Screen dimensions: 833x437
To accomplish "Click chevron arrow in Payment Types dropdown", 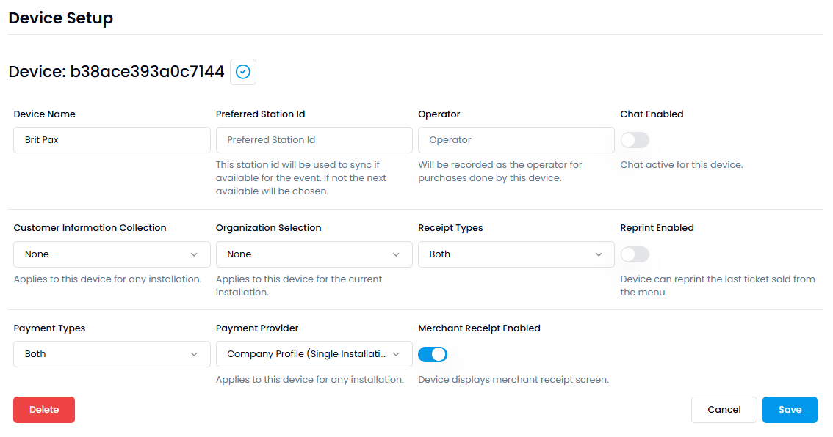I will 194,354.
